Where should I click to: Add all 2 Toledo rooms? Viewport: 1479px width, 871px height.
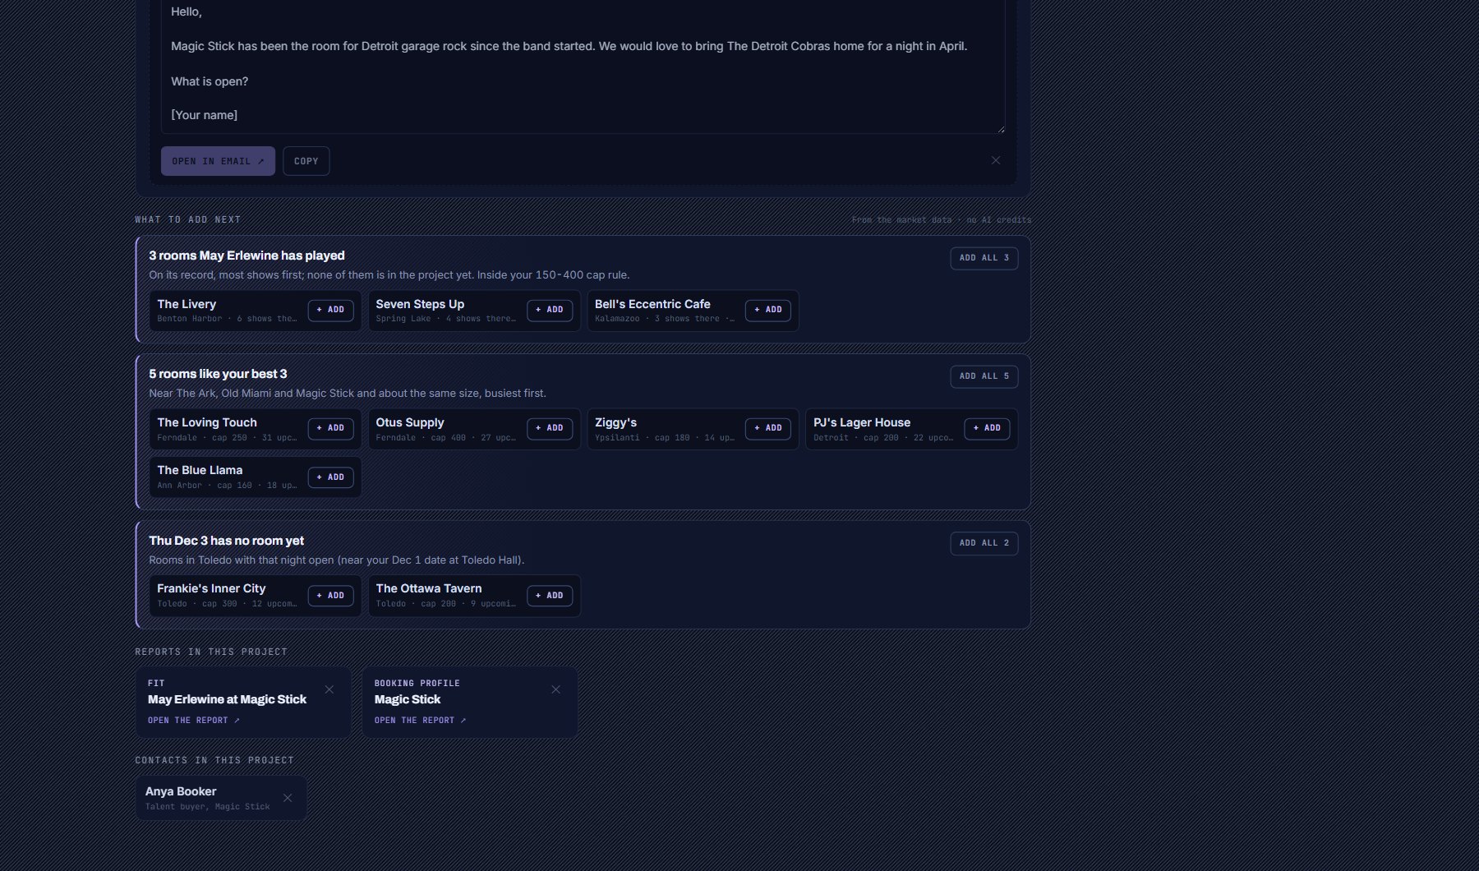(x=984, y=543)
